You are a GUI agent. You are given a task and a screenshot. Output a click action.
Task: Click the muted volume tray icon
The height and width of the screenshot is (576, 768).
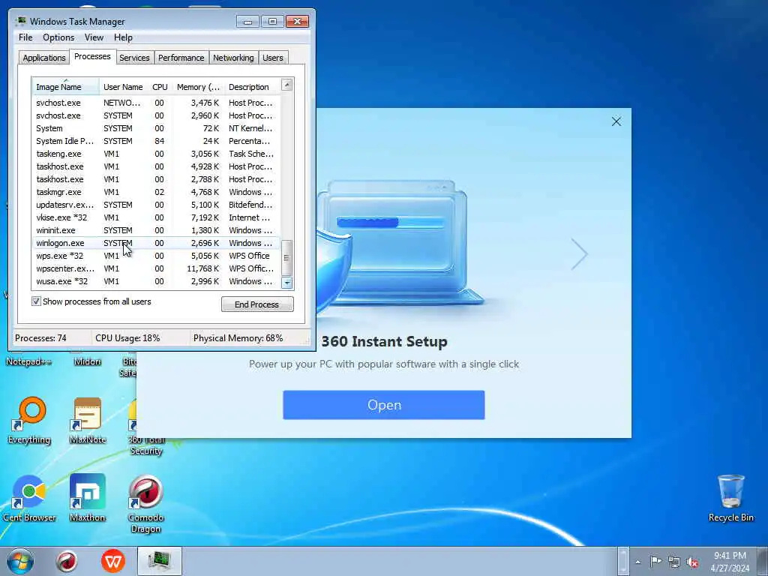pyautogui.click(x=692, y=562)
